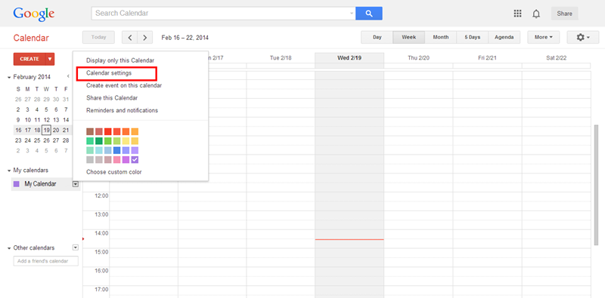605x298 pixels.
Task: Select Share this Calendar
Action: point(112,98)
